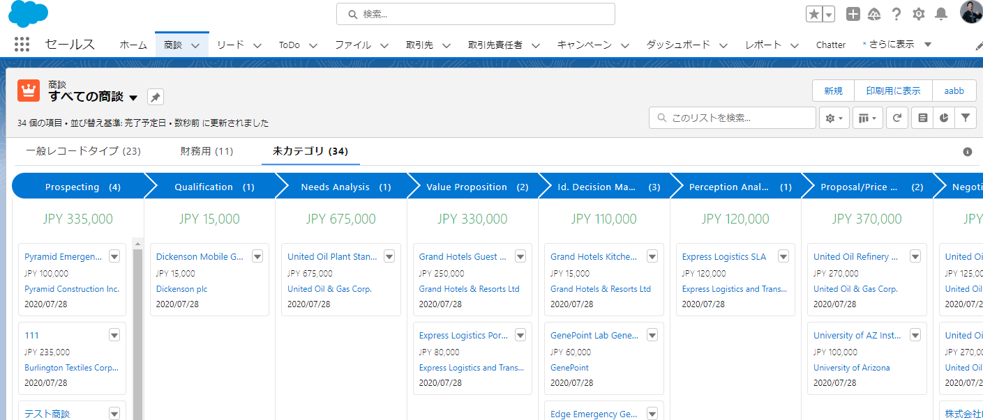
Task: Open the user profile avatar
Action: click(971, 13)
